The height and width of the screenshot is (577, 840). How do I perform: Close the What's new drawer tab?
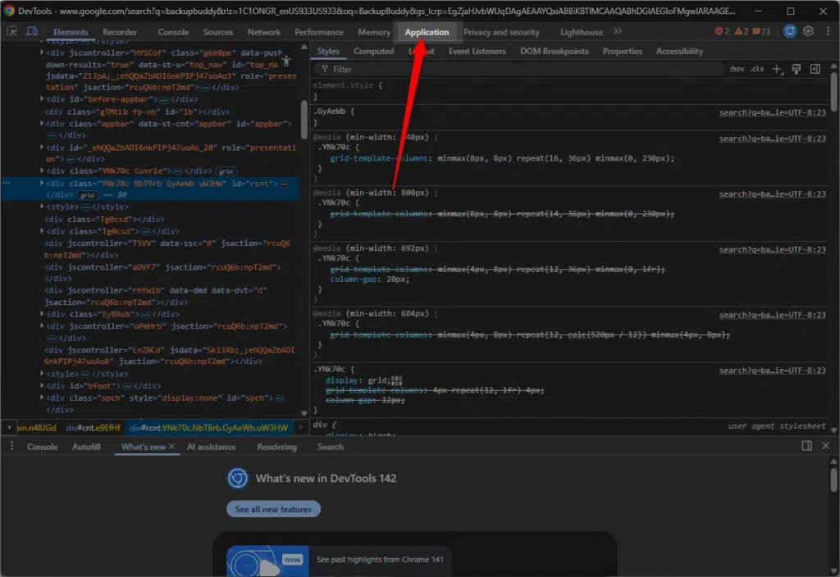(x=172, y=447)
